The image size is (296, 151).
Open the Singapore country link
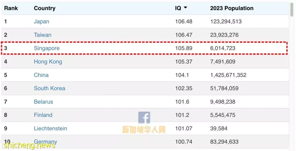point(47,48)
